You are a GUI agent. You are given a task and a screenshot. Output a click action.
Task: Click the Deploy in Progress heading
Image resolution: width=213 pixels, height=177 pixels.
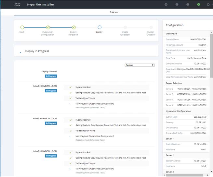(37, 51)
